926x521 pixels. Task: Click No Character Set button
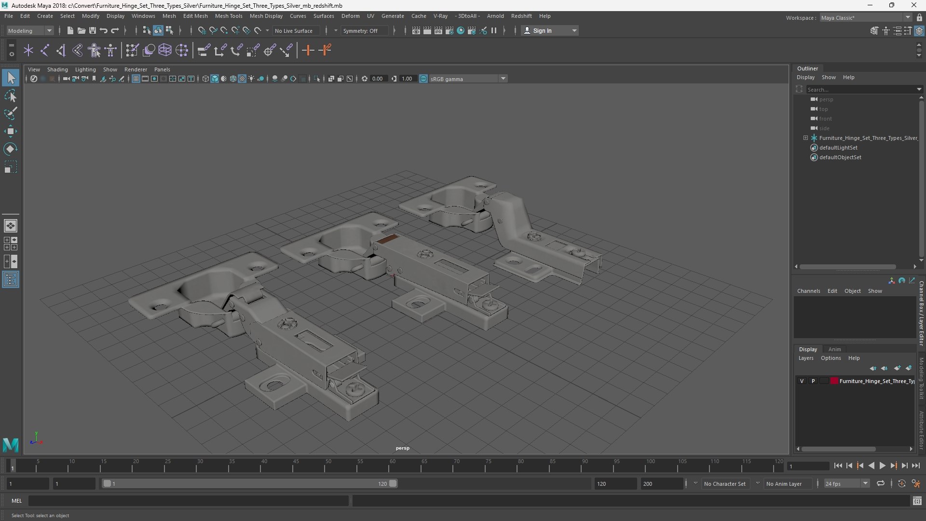pyautogui.click(x=724, y=484)
